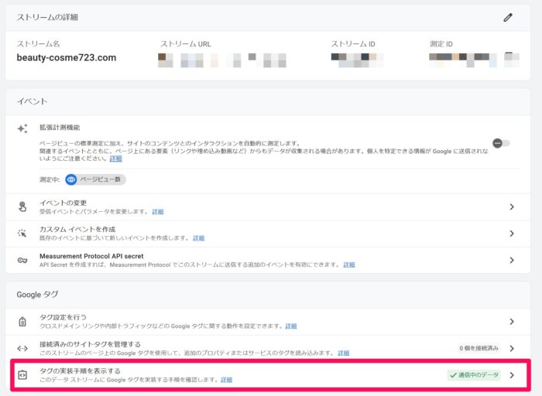Screen dimensions: 542x396
Task: Expand the Measurement Protocol API secret chevron
Action: pos(512,260)
